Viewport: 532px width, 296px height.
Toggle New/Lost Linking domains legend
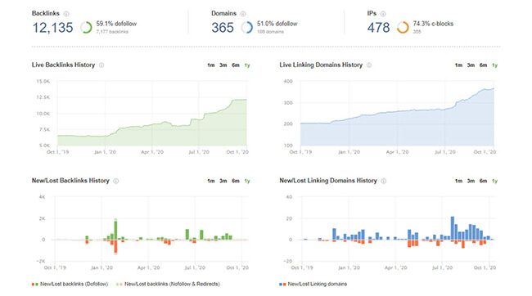pos(313,284)
